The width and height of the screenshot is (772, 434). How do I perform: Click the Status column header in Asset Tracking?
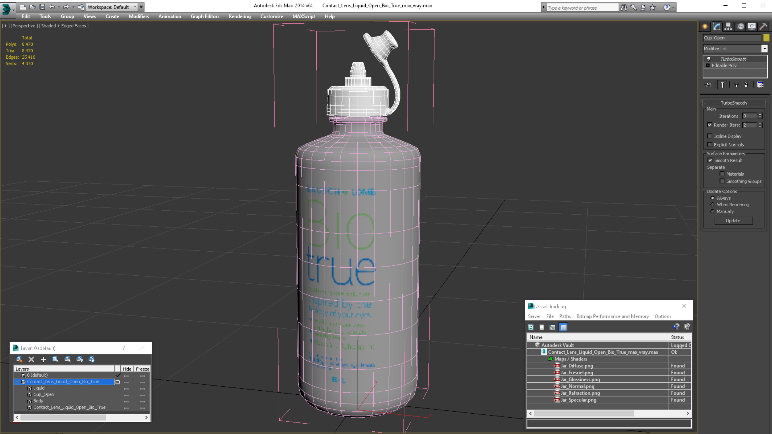click(680, 337)
